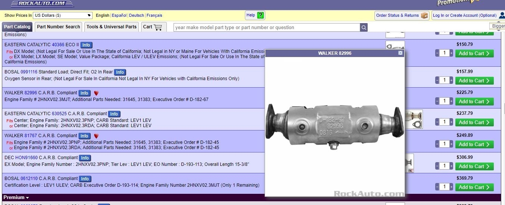
Task: Open Info for BOSAL 0991116
Action: pos(119,72)
